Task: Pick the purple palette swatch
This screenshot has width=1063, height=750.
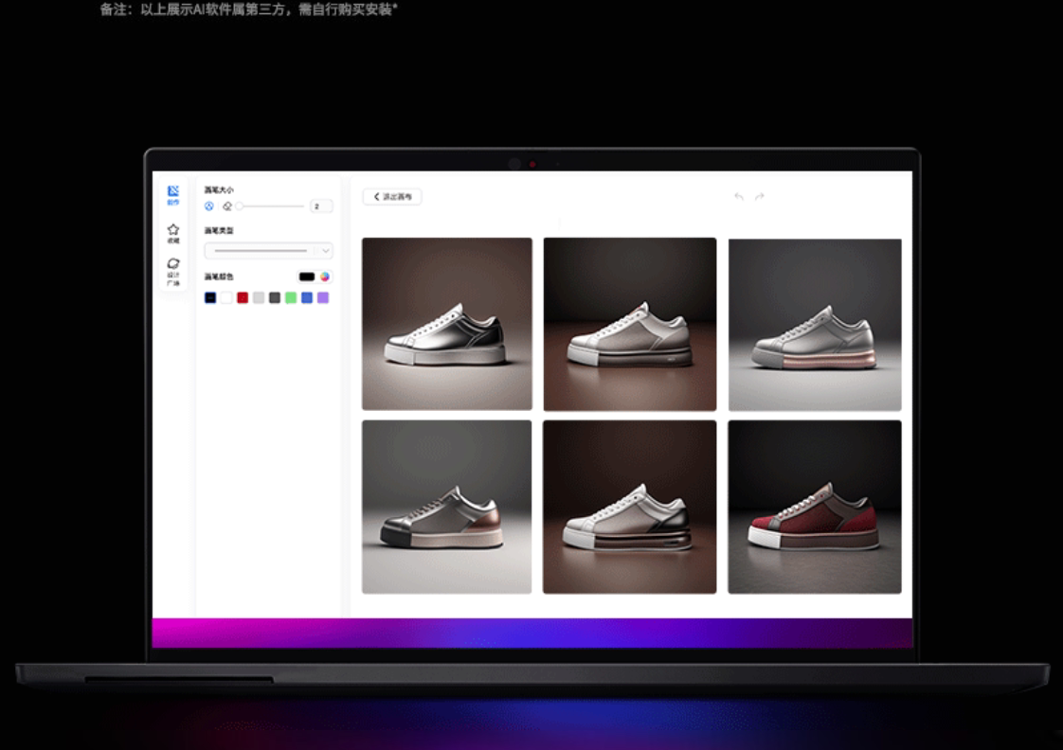Action: [x=323, y=297]
